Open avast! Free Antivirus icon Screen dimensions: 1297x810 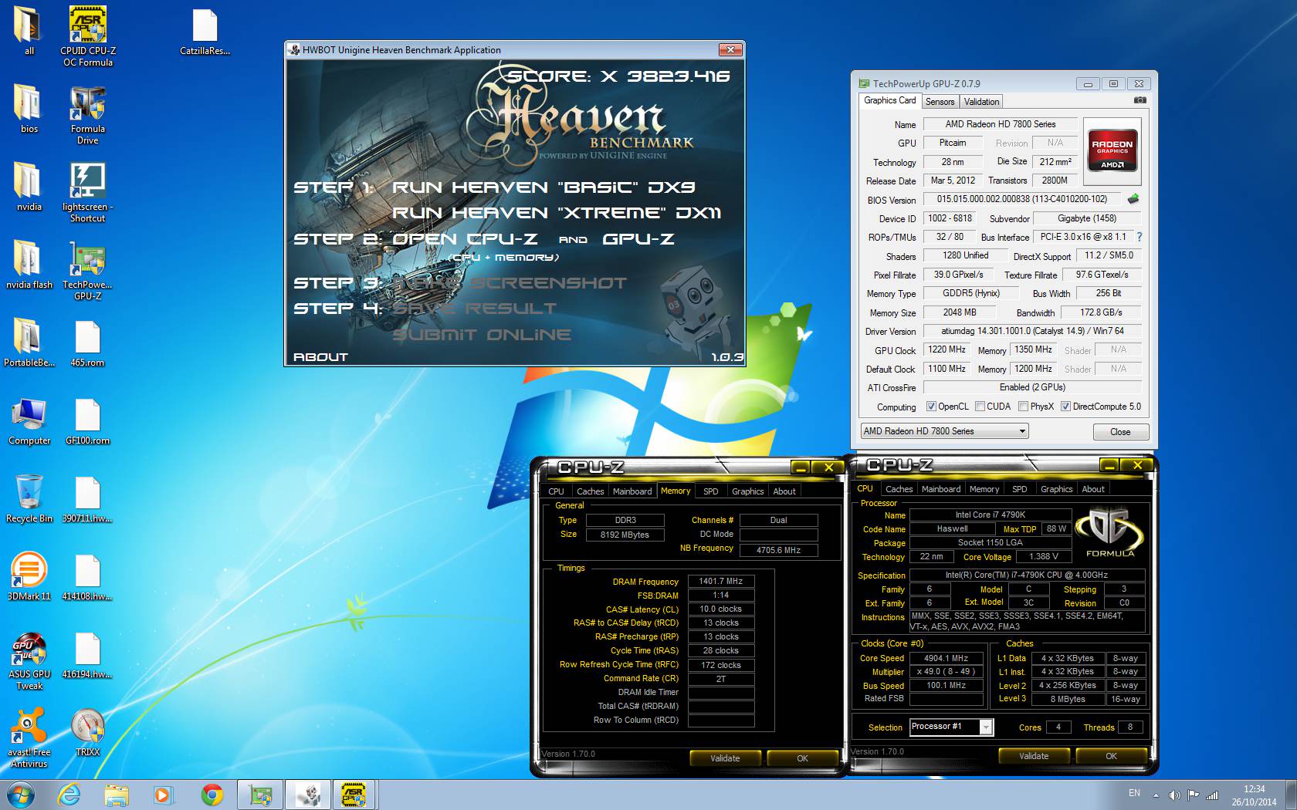click(29, 737)
